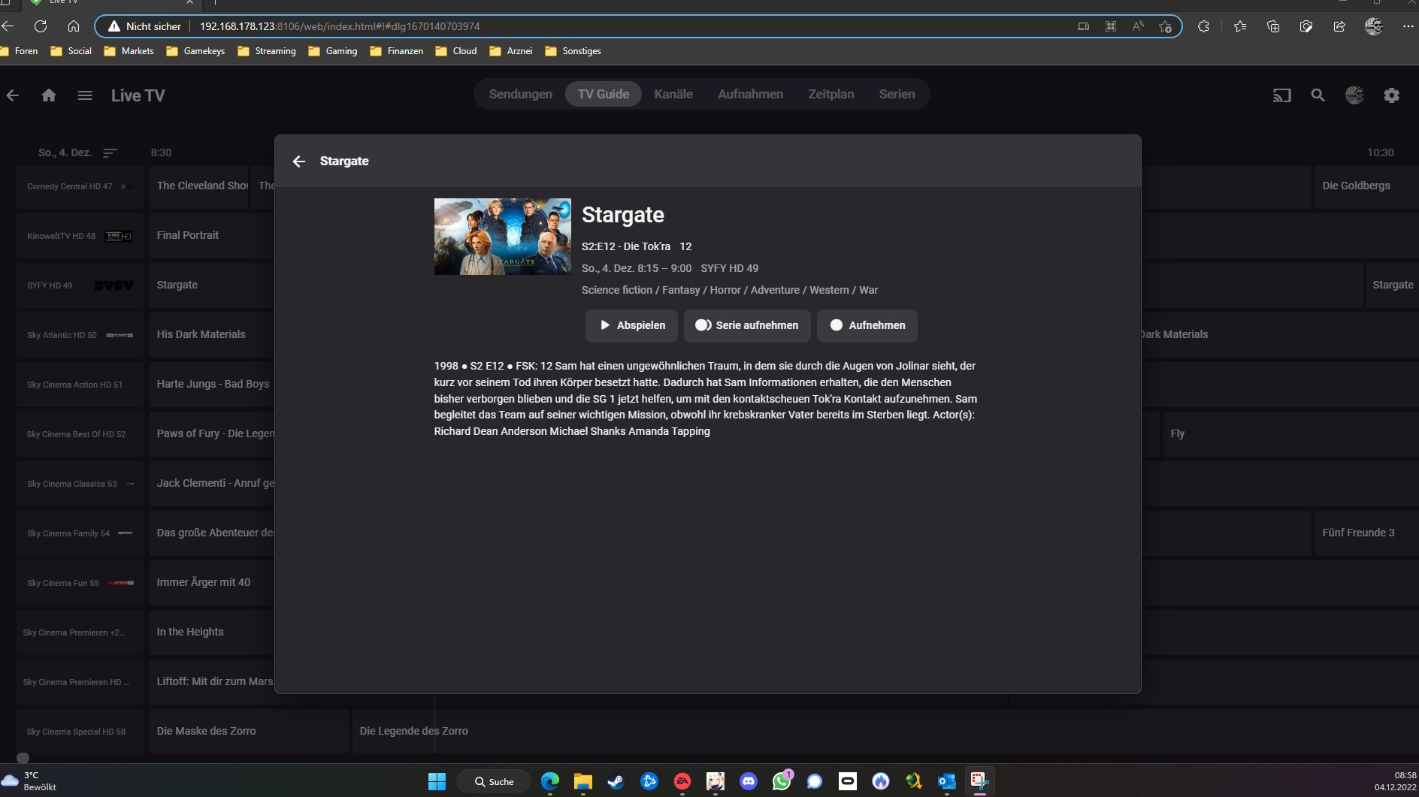Viewport: 1419px width, 797px height.
Task: Open the Die Goldbergs program entry
Action: 1366,186
